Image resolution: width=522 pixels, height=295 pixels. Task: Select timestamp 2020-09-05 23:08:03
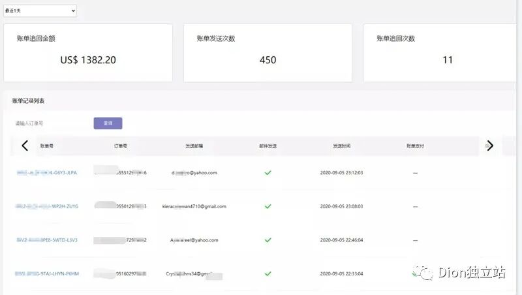pos(341,206)
